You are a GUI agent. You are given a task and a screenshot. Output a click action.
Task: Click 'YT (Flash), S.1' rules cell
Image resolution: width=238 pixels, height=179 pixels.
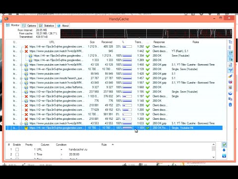[x=180, y=51]
